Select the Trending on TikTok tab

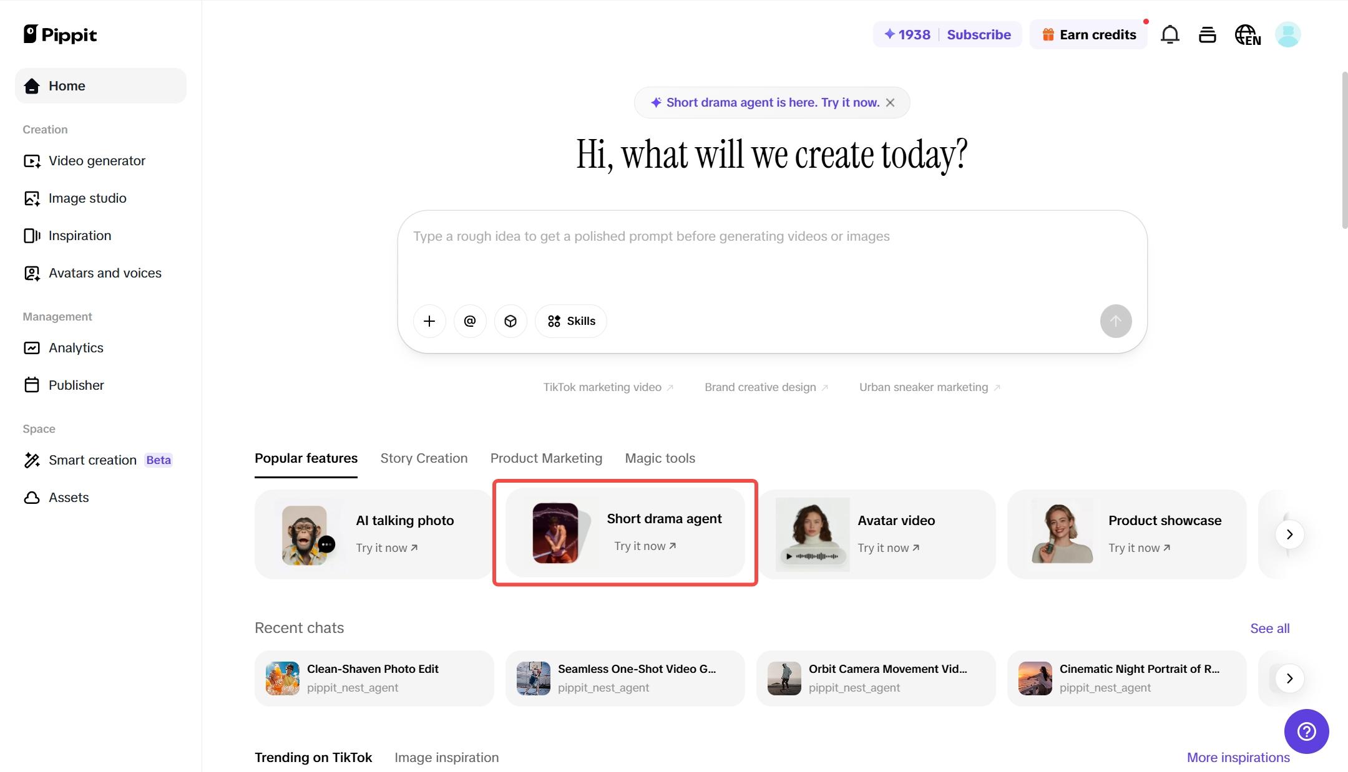[x=313, y=758]
